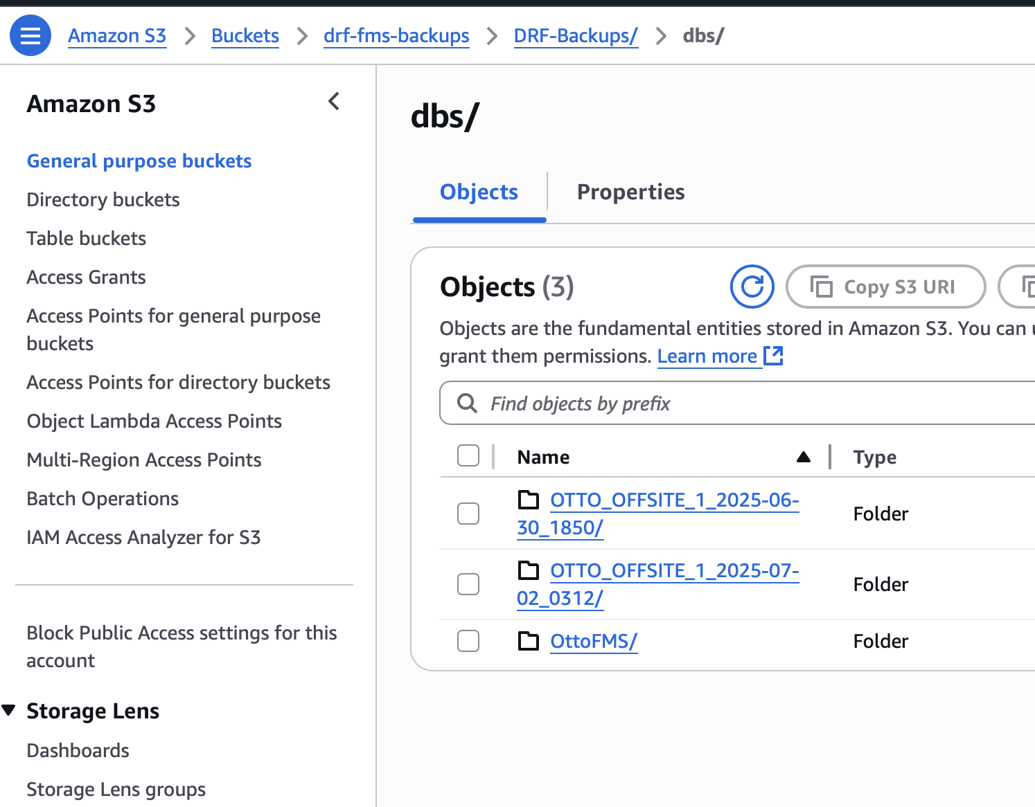
Task: Click folder icon for OTTO_OFFSITE_1_2025-06-30_1850
Action: [529, 499]
